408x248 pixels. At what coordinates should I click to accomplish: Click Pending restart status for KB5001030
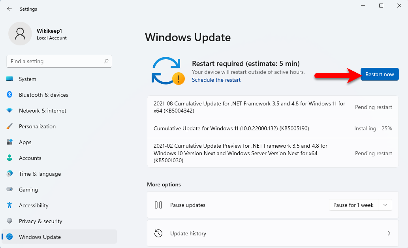373,153
